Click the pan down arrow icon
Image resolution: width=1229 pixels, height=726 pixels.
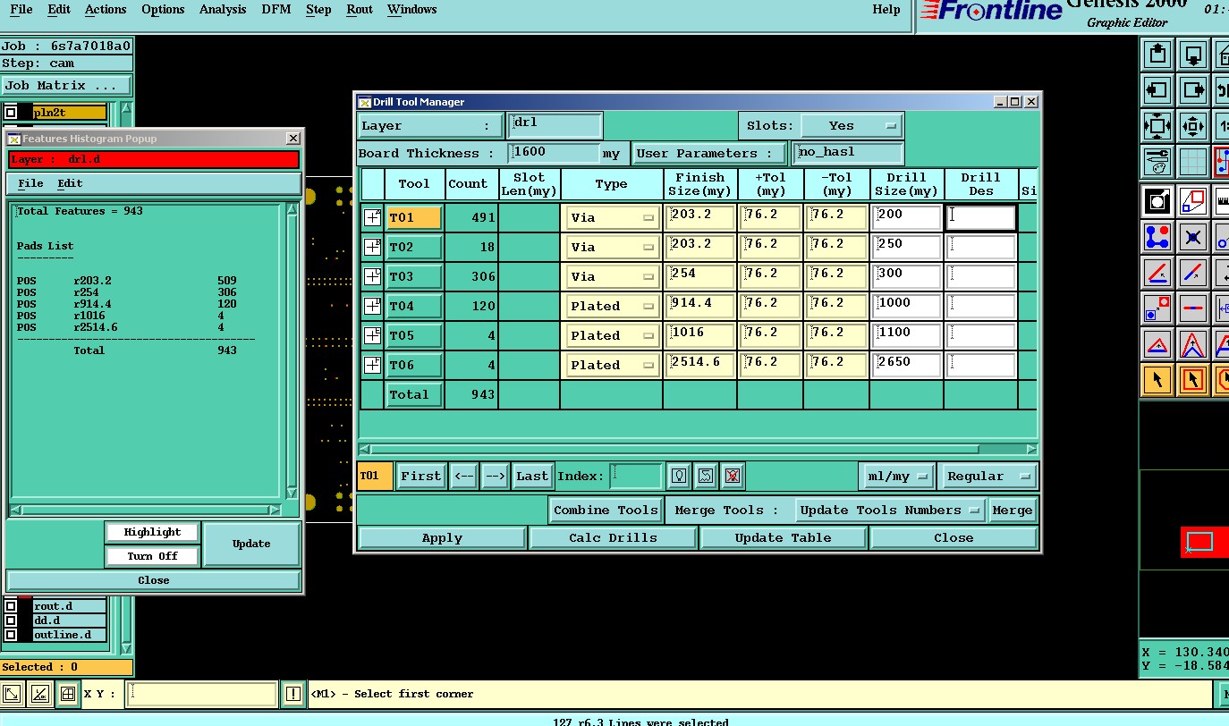(1193, 55)
